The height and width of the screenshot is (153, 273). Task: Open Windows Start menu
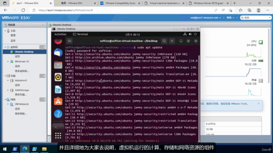pyautogui.click(x=5, y=149)
